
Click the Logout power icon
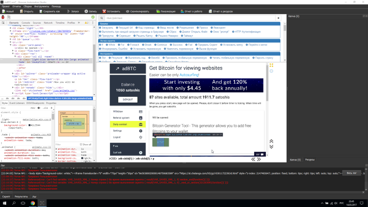point(140,137)
